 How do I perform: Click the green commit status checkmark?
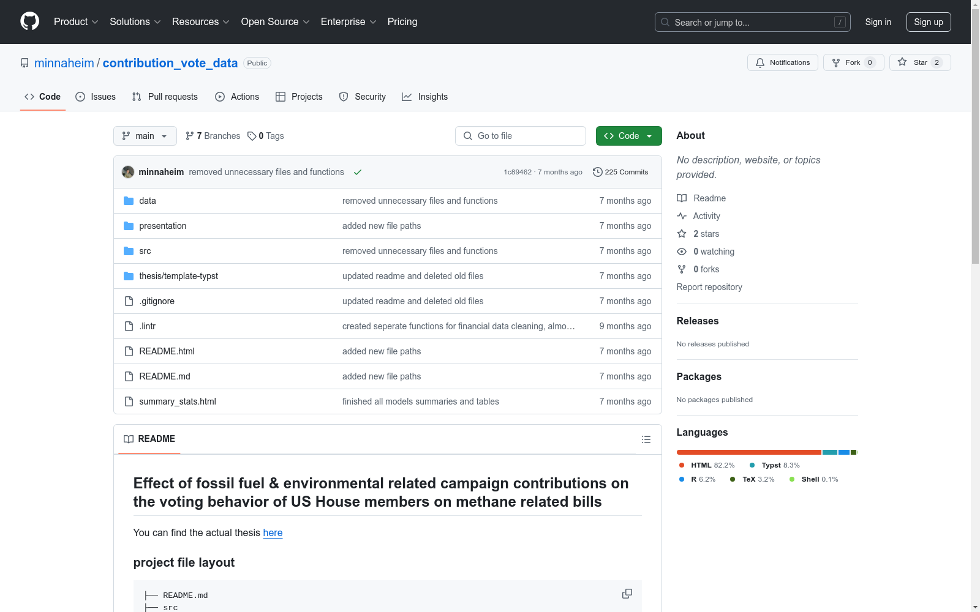(x=358, y=172)
